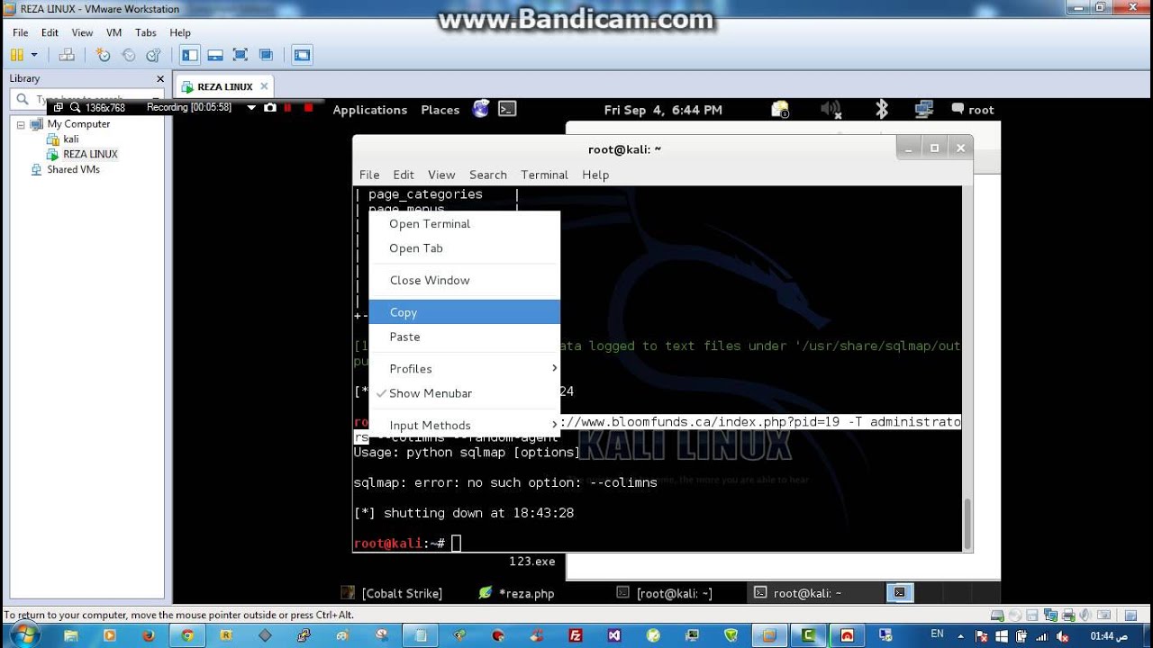1153x648 pixels.
Task: Take a VM snapshot via toolbar icon
Action: (103, 55)
